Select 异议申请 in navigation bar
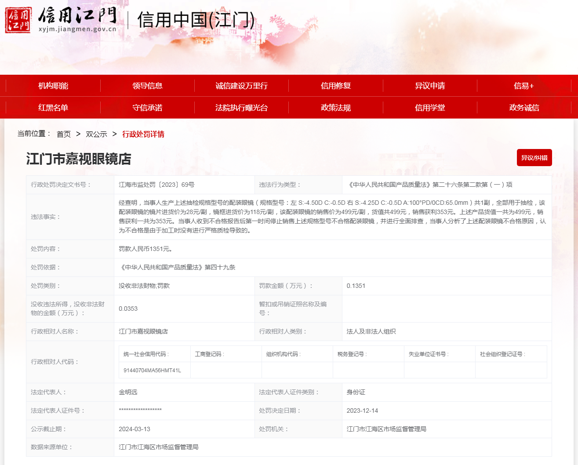The height and width of the screenshot is (465, 578). [x=430, y=86]
